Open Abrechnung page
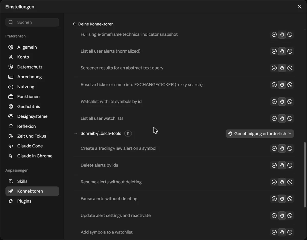307x240 pixels. pos(32,77)
